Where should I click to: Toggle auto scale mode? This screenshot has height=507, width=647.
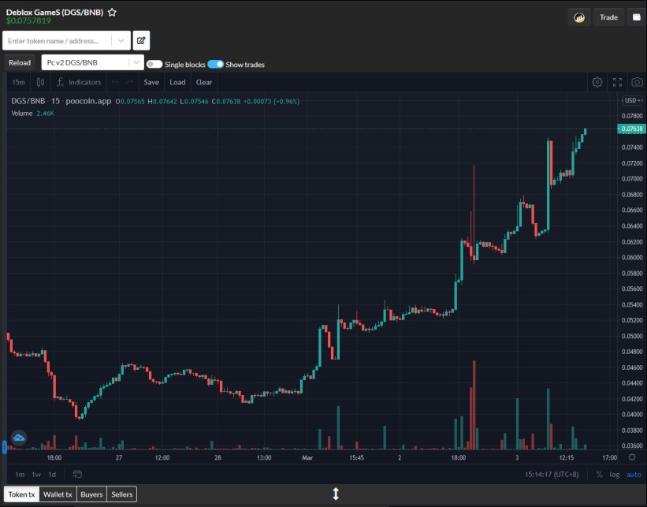634,475
